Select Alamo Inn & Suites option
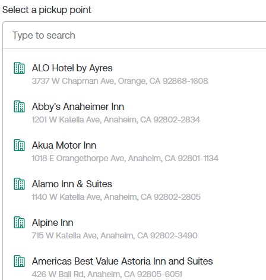266x280 pixels. click(x=135, y=190)
